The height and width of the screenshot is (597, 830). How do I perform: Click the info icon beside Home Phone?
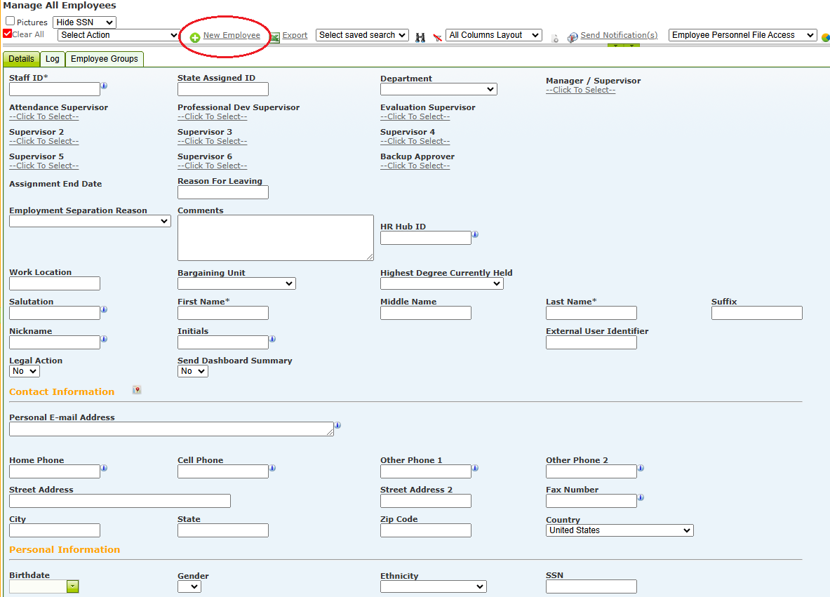click(105, 468)
